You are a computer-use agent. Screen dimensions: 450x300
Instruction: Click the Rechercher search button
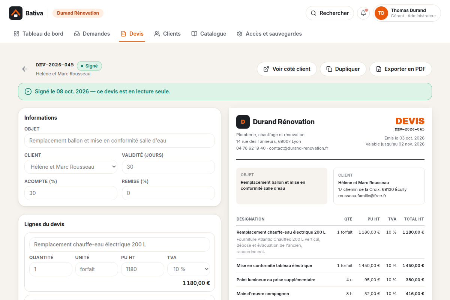(330, 13)
